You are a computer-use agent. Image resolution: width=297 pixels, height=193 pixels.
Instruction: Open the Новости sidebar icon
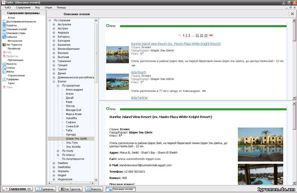pos(4,64)
